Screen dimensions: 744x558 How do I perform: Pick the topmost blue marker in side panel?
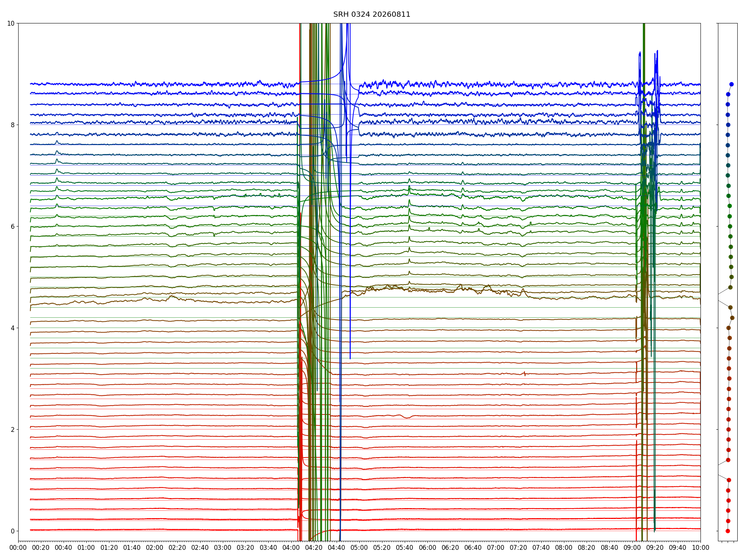tap(731, 84)
